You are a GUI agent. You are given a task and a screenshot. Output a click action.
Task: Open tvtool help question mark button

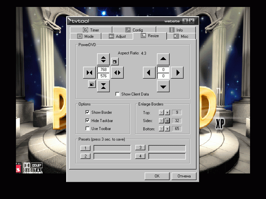tap(185, 21)
